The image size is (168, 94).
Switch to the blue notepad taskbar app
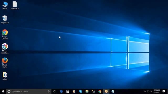pos(113,91)
